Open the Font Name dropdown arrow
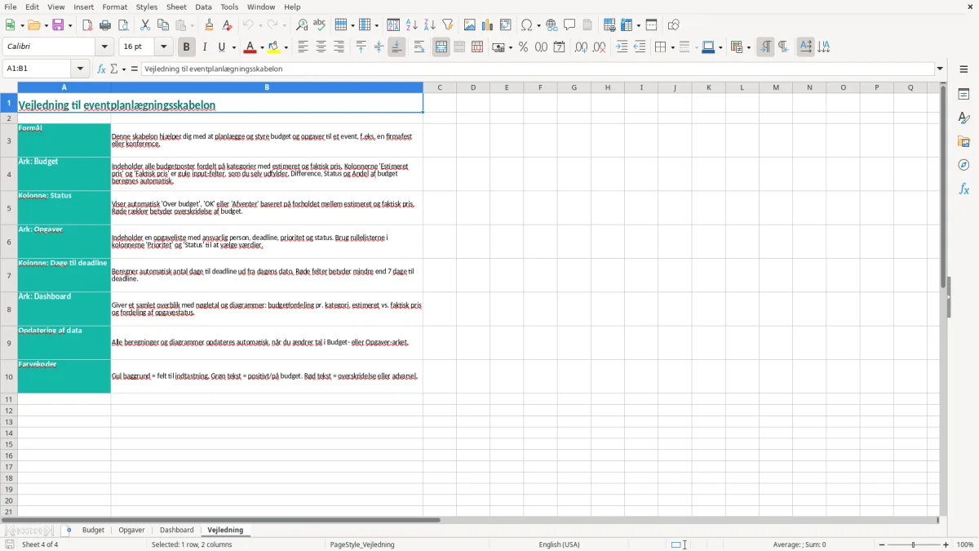979x551 pixels. tap(104, 47)
